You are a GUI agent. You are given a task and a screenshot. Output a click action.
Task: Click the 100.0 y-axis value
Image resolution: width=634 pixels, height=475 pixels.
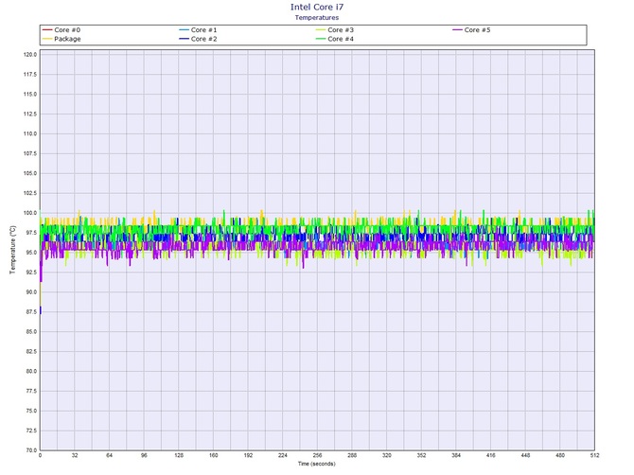[30, 213]
